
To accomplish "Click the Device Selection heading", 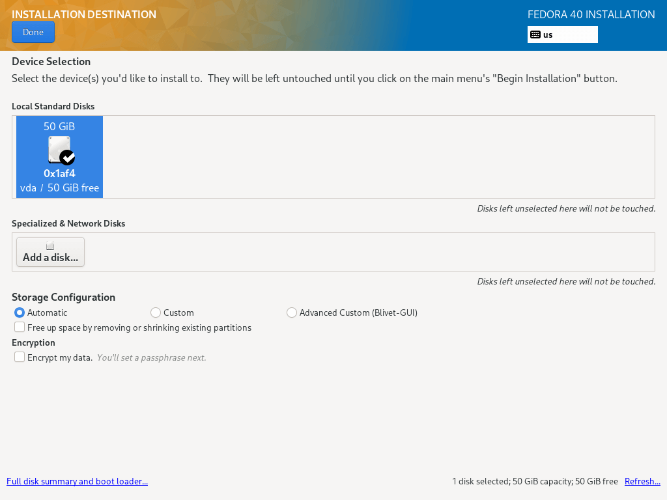I will 51,62.
